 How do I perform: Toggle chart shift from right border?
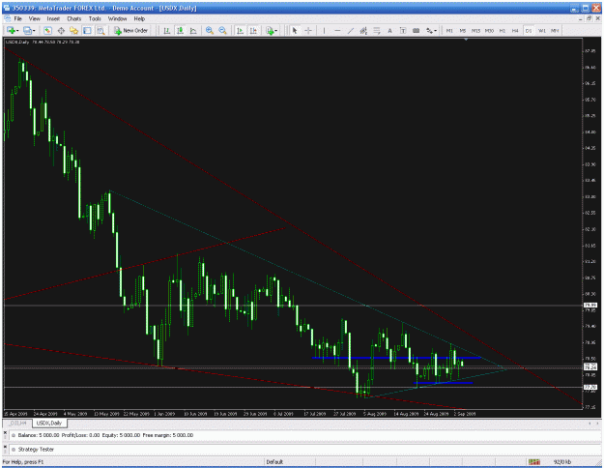tap(253, 30)
